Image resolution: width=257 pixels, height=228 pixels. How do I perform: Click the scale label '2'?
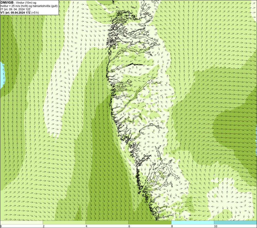44,226
